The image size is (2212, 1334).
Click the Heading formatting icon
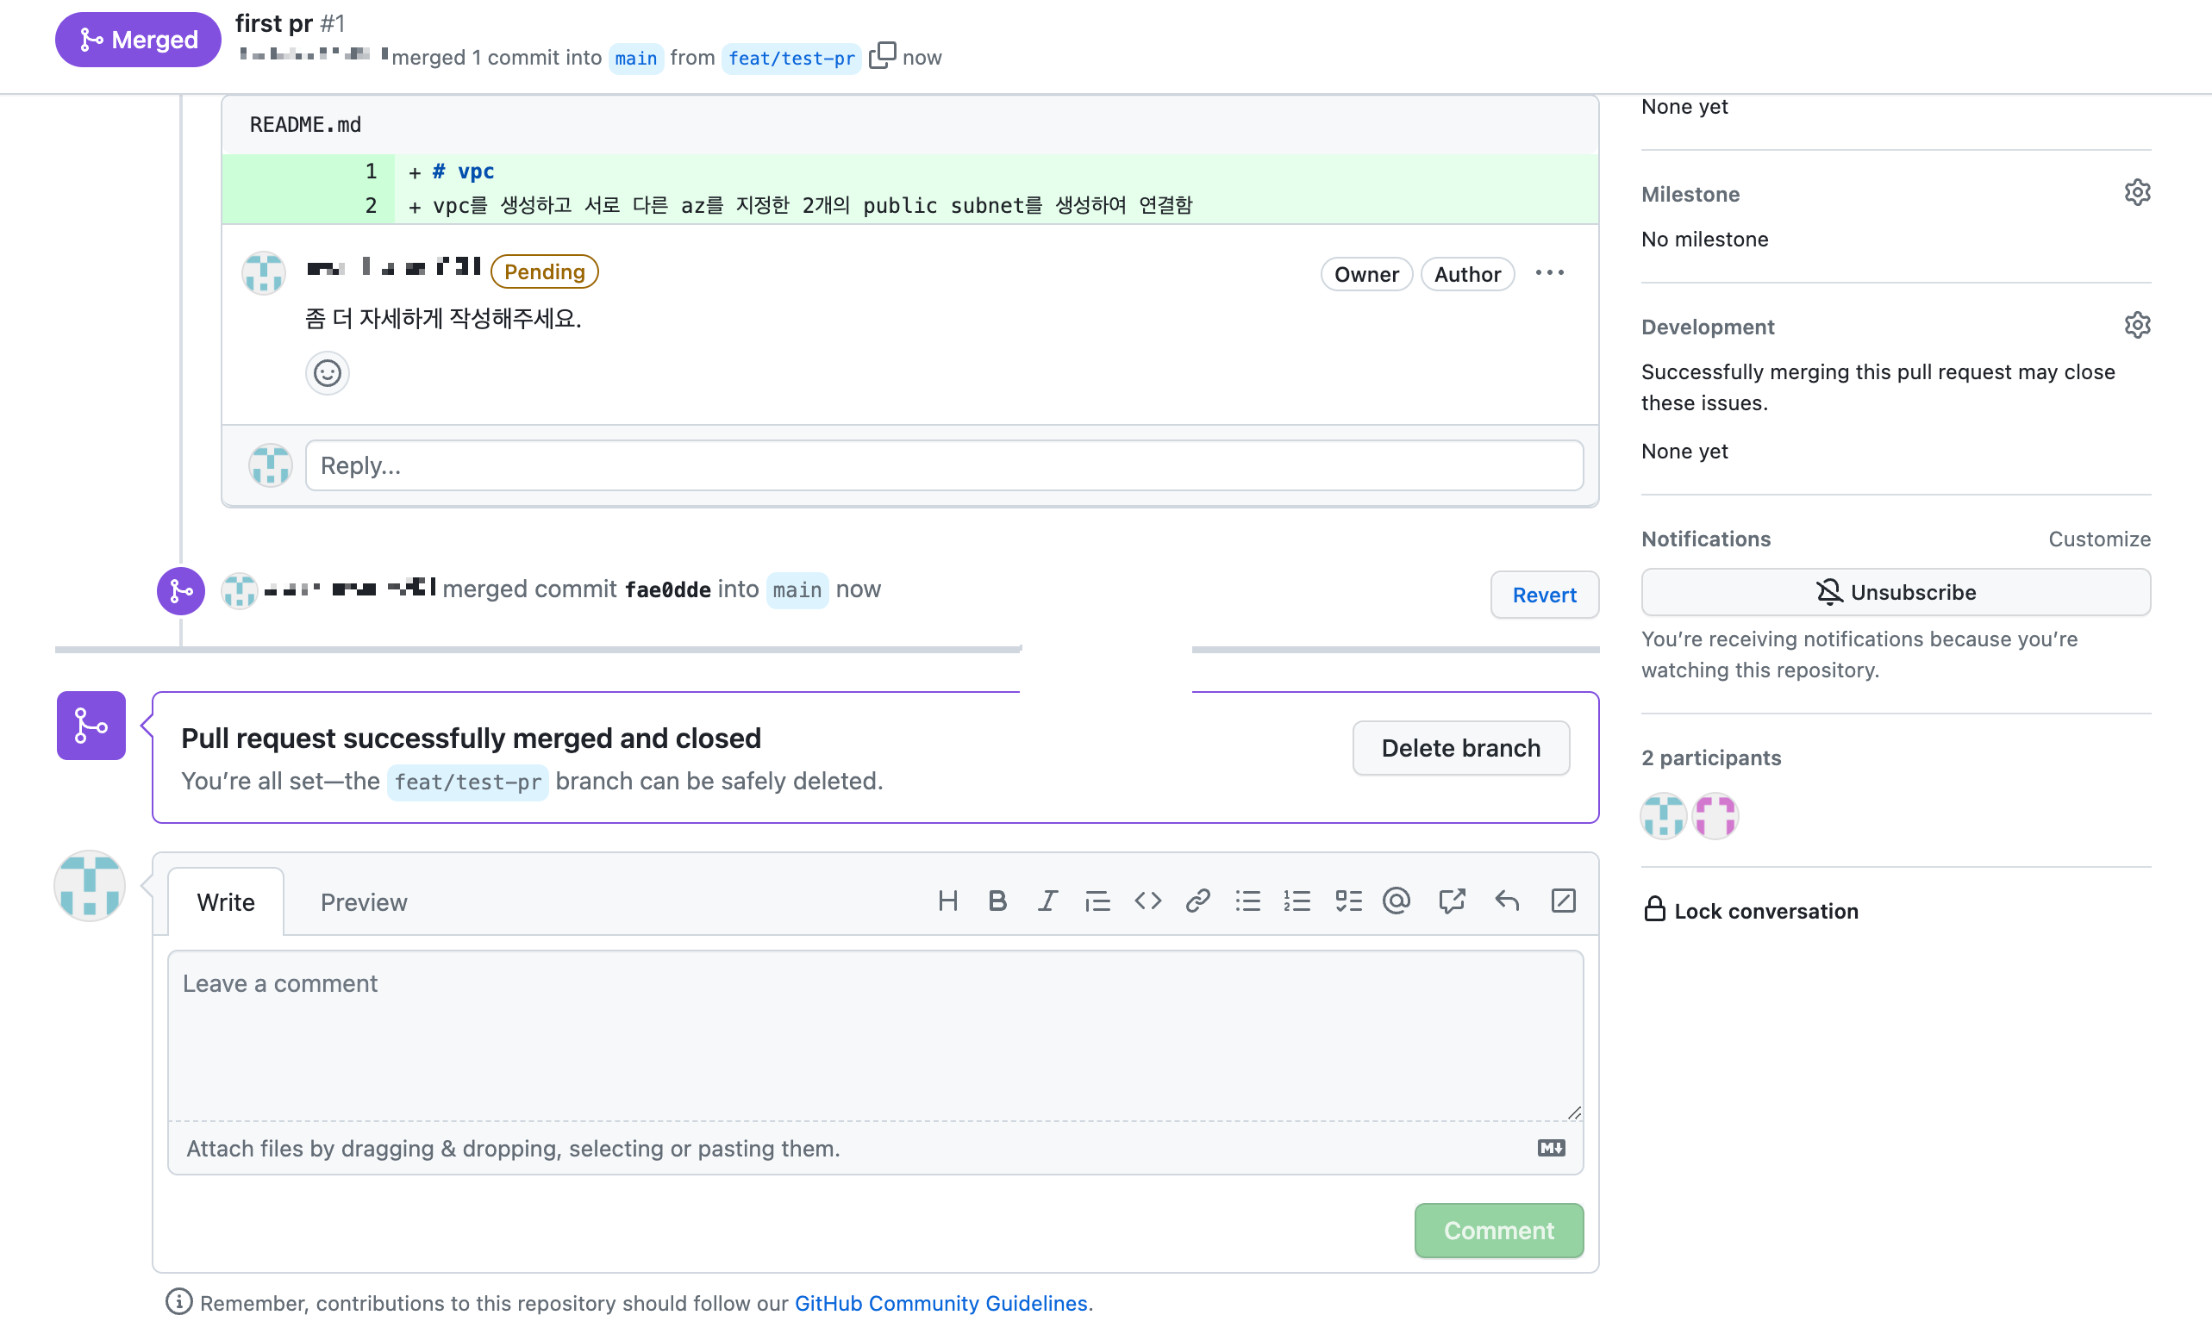click(x=947, y=901)
